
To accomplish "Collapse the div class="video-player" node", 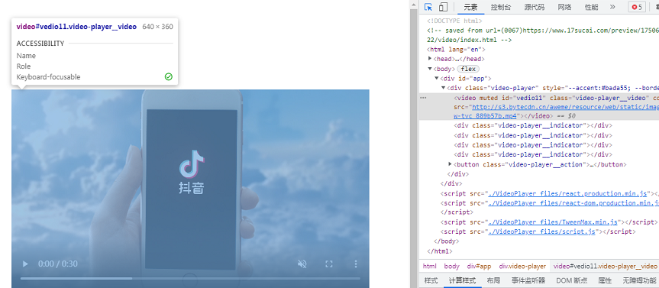I will click(x=444, y=89).
